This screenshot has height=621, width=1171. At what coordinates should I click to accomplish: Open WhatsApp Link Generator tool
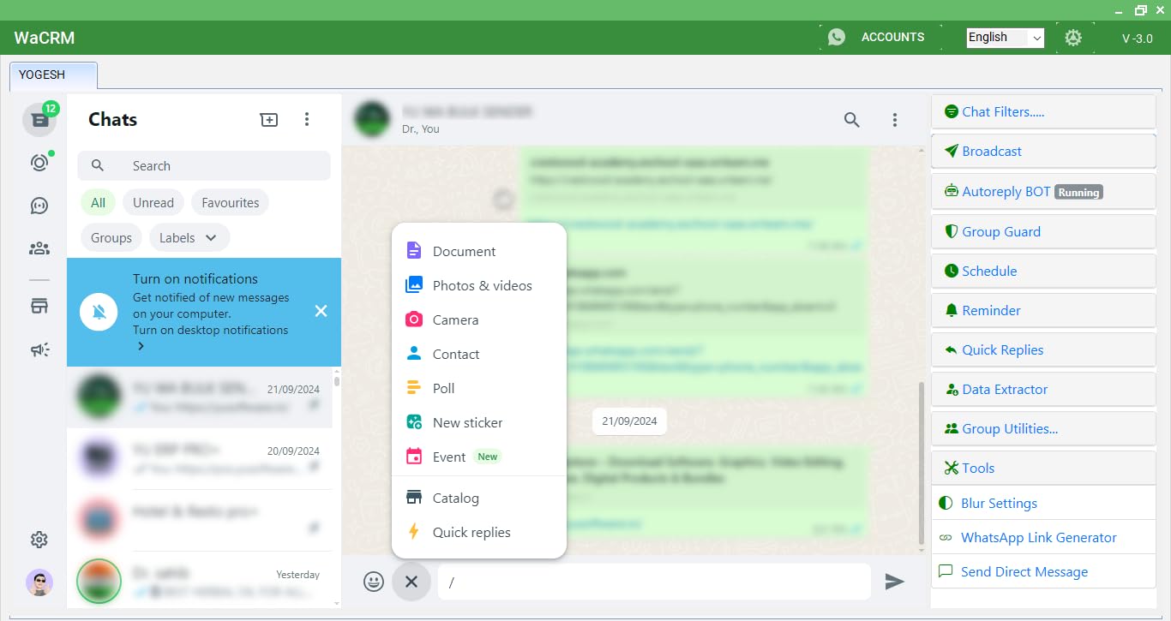point(1043,537)
